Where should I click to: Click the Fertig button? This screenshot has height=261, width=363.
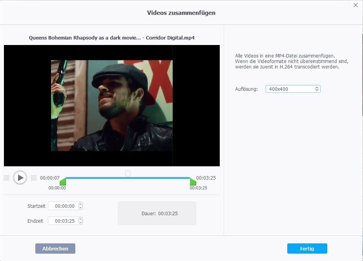(307, 248)
